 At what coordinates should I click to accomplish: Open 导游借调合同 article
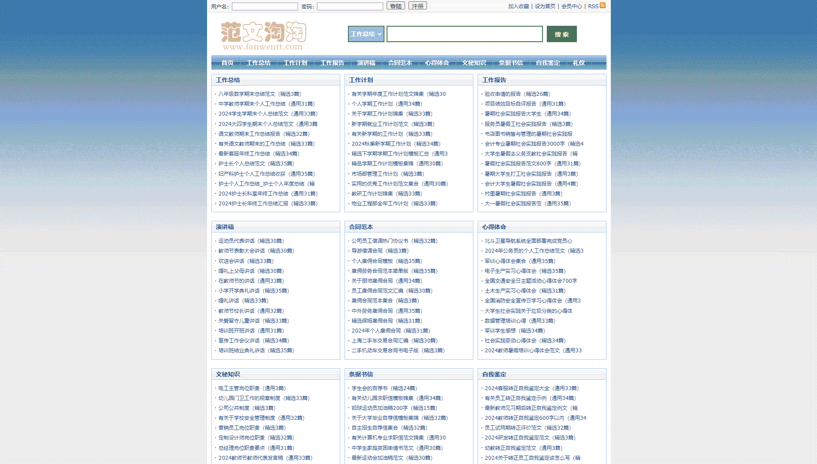380,251
